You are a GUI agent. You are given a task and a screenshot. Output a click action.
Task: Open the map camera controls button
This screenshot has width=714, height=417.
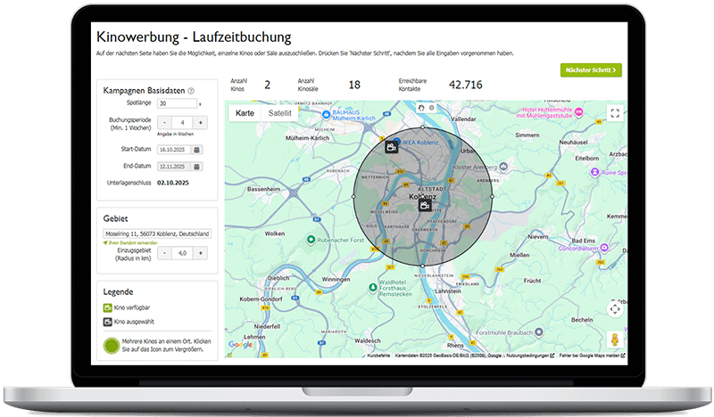point(615,309)
